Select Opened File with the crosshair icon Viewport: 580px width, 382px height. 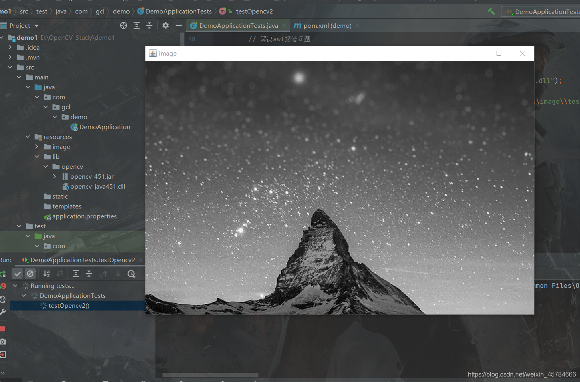(123, 25)
